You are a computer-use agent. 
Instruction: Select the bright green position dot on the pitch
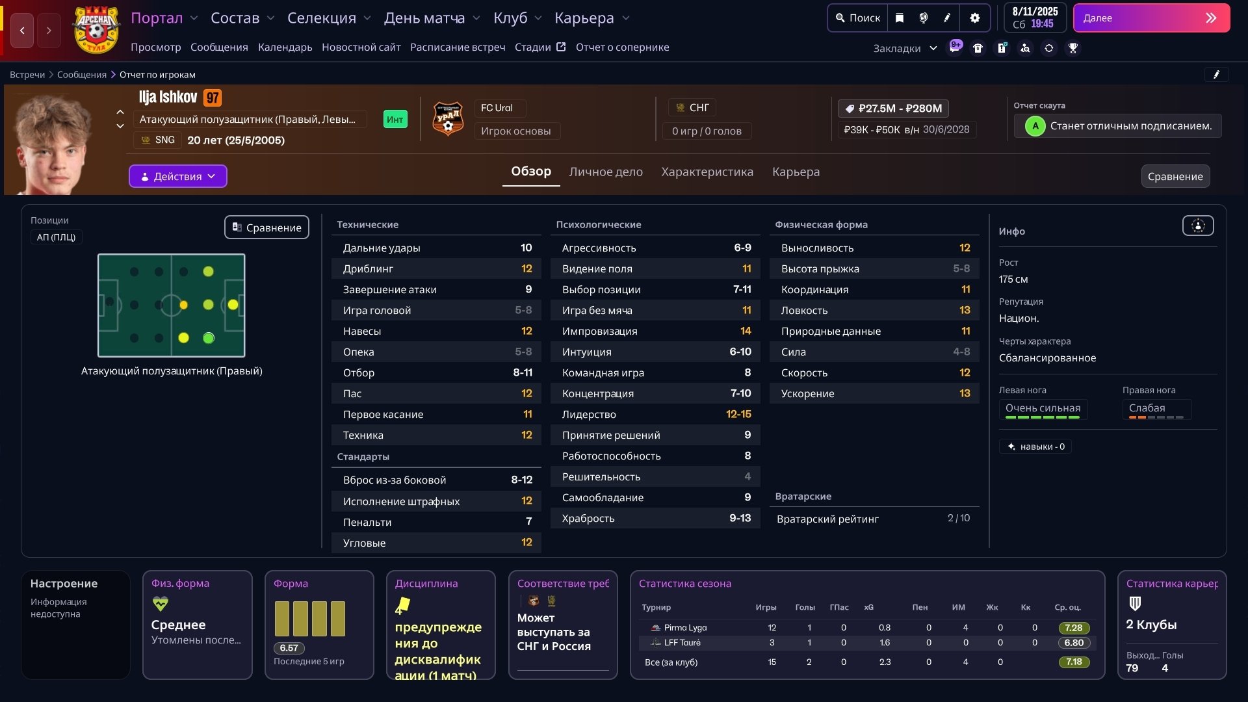tap(209, 338)
